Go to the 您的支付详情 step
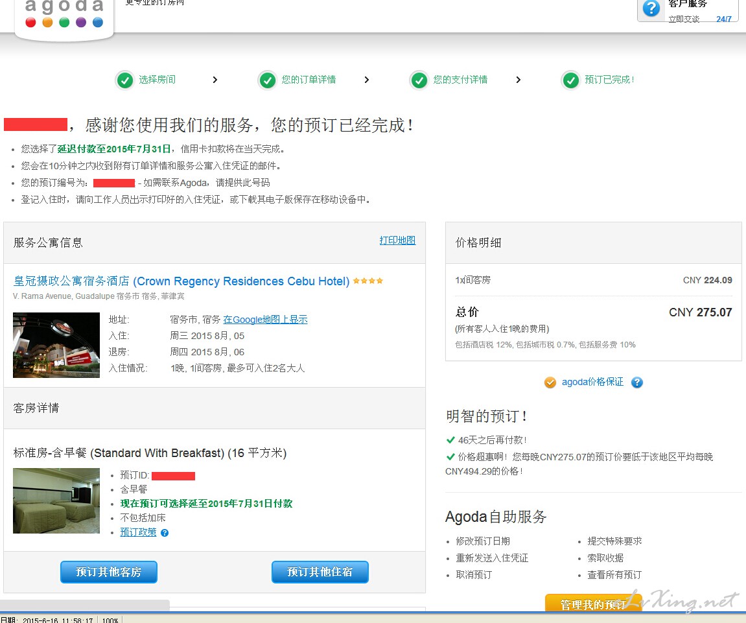Image resolution: width=746 pixels, height=623 pixels. coord(460,80)
